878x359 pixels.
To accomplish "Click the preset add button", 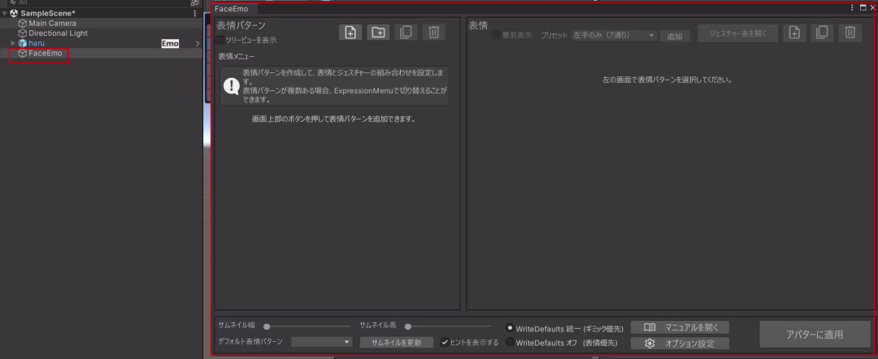I will 675,36.
